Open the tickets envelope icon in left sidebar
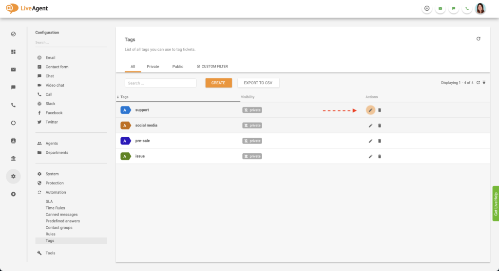Image resolution: width=499 pixels, height=271 pixels. tap(13, 70)
